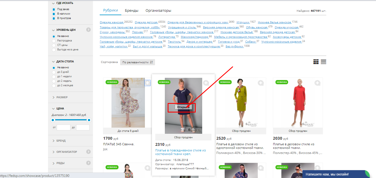Click help icon beside Ряды filter
This screenshot has height=178, width=376.
88,163
